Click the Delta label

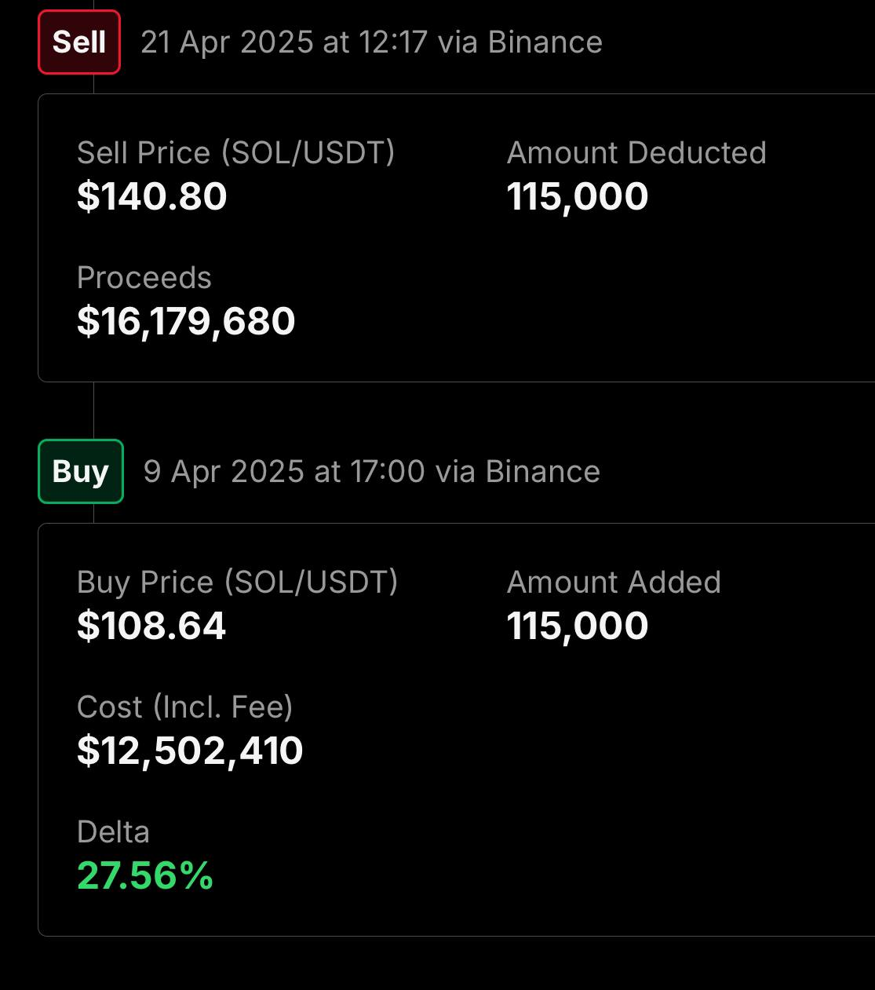pos(113,832)
